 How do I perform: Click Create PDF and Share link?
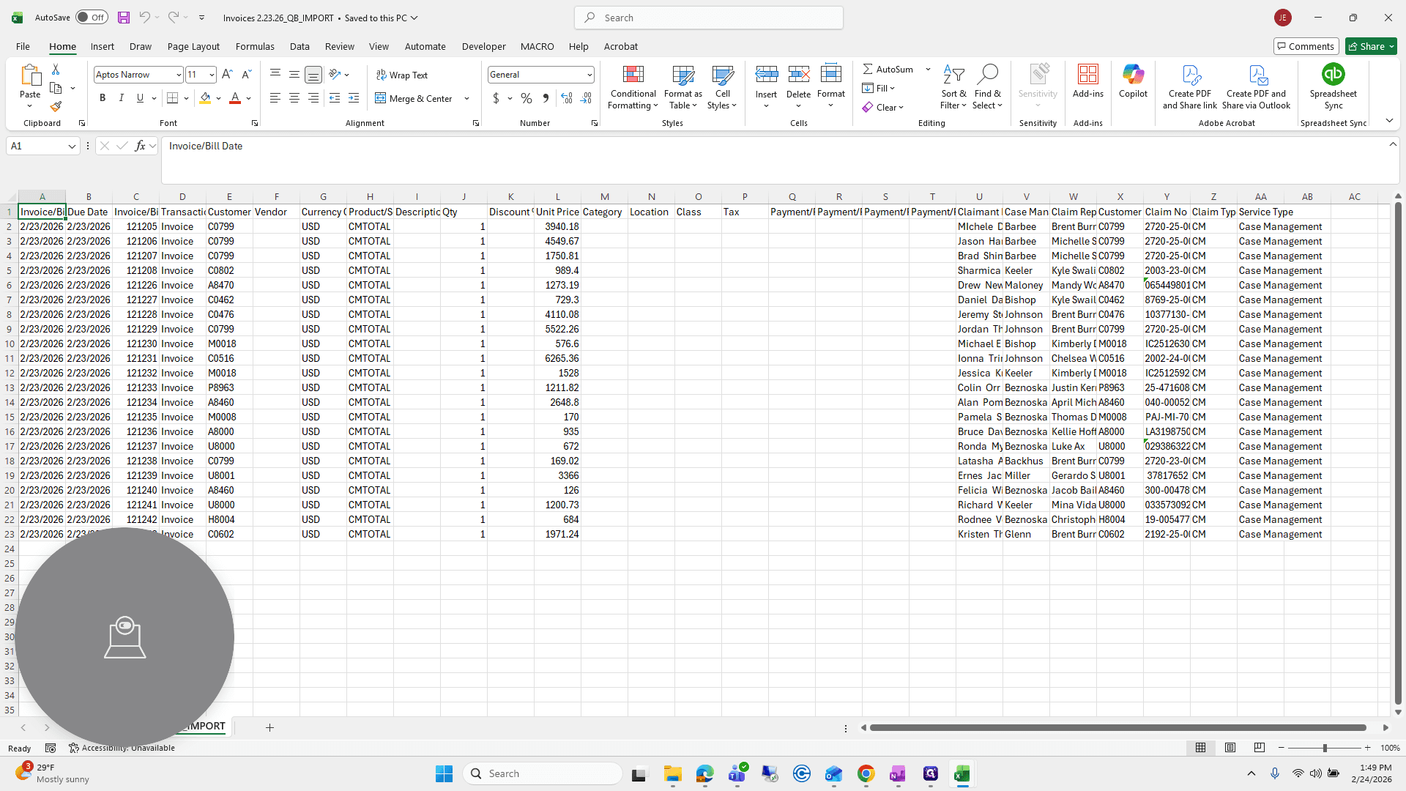pos(1190,87)
